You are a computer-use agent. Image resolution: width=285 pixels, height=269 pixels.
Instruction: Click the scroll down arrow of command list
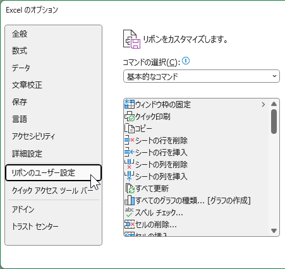(x=274, y=231)
